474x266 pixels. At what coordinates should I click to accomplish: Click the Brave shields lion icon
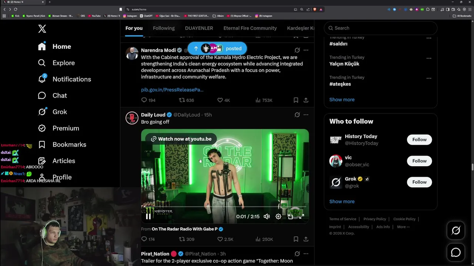(x=315, y=9)
